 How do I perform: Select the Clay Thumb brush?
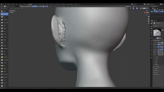pyautogui.click(x=4, y=22)
